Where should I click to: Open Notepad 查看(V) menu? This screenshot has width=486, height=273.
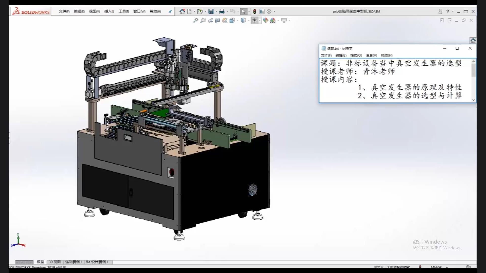(x=372, y=55)
